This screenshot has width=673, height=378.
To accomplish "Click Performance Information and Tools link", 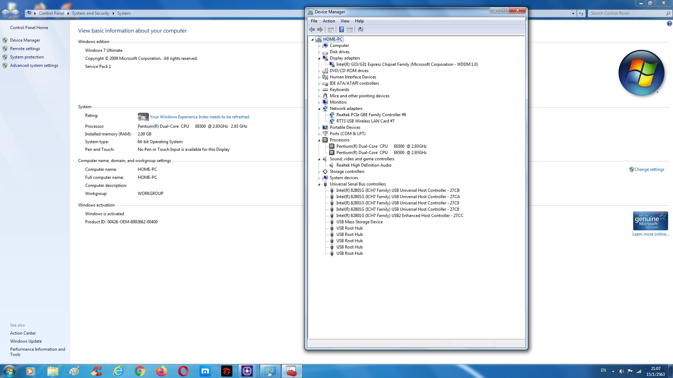I will (x=38, y=352).
